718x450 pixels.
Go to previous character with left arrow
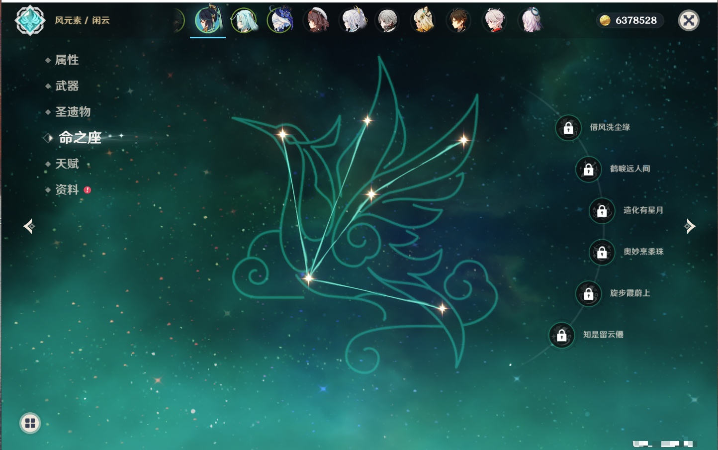click(x=29, y=226)
